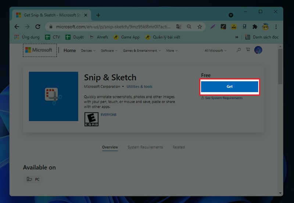Open the CTV bookmark

tap(53, 37)
